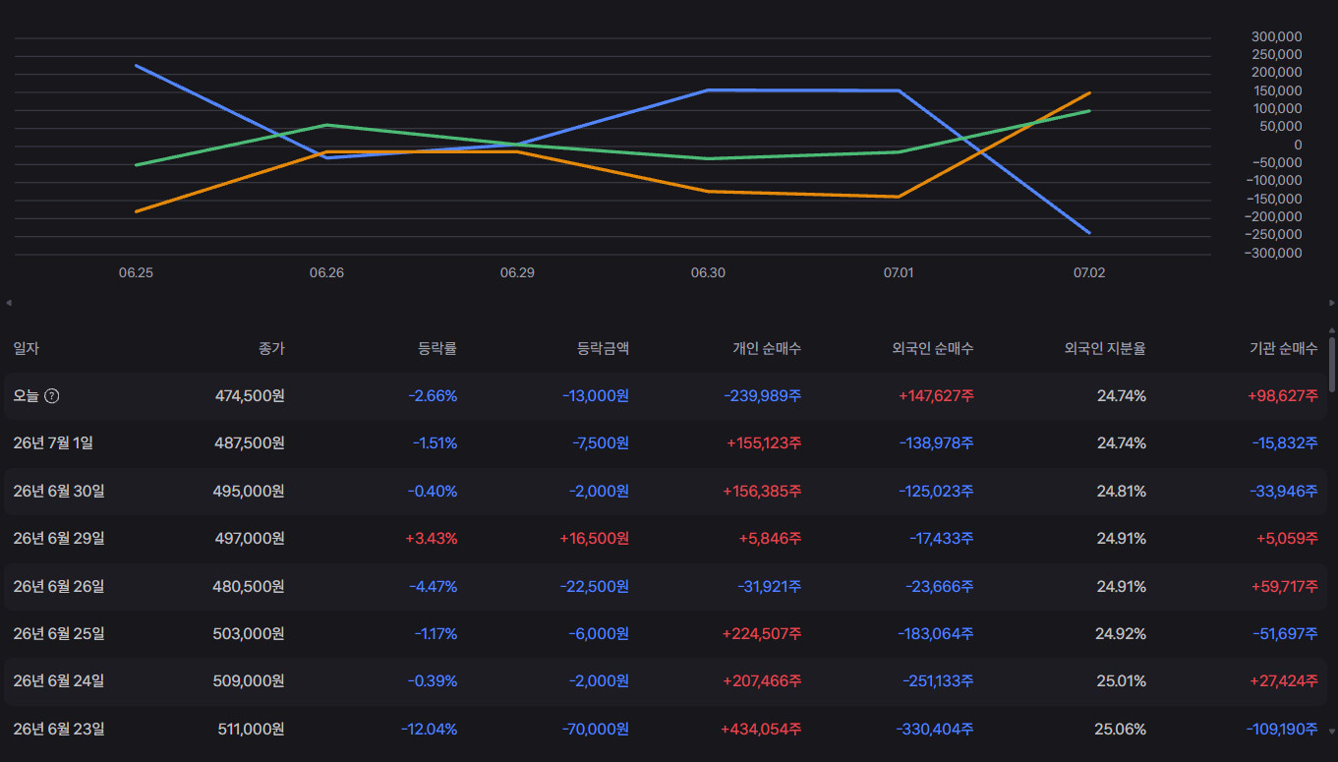The height and width of the screenshot is (762, 1338).
Task: Click the table scrollbar's down arrow
Action: 1332,732
